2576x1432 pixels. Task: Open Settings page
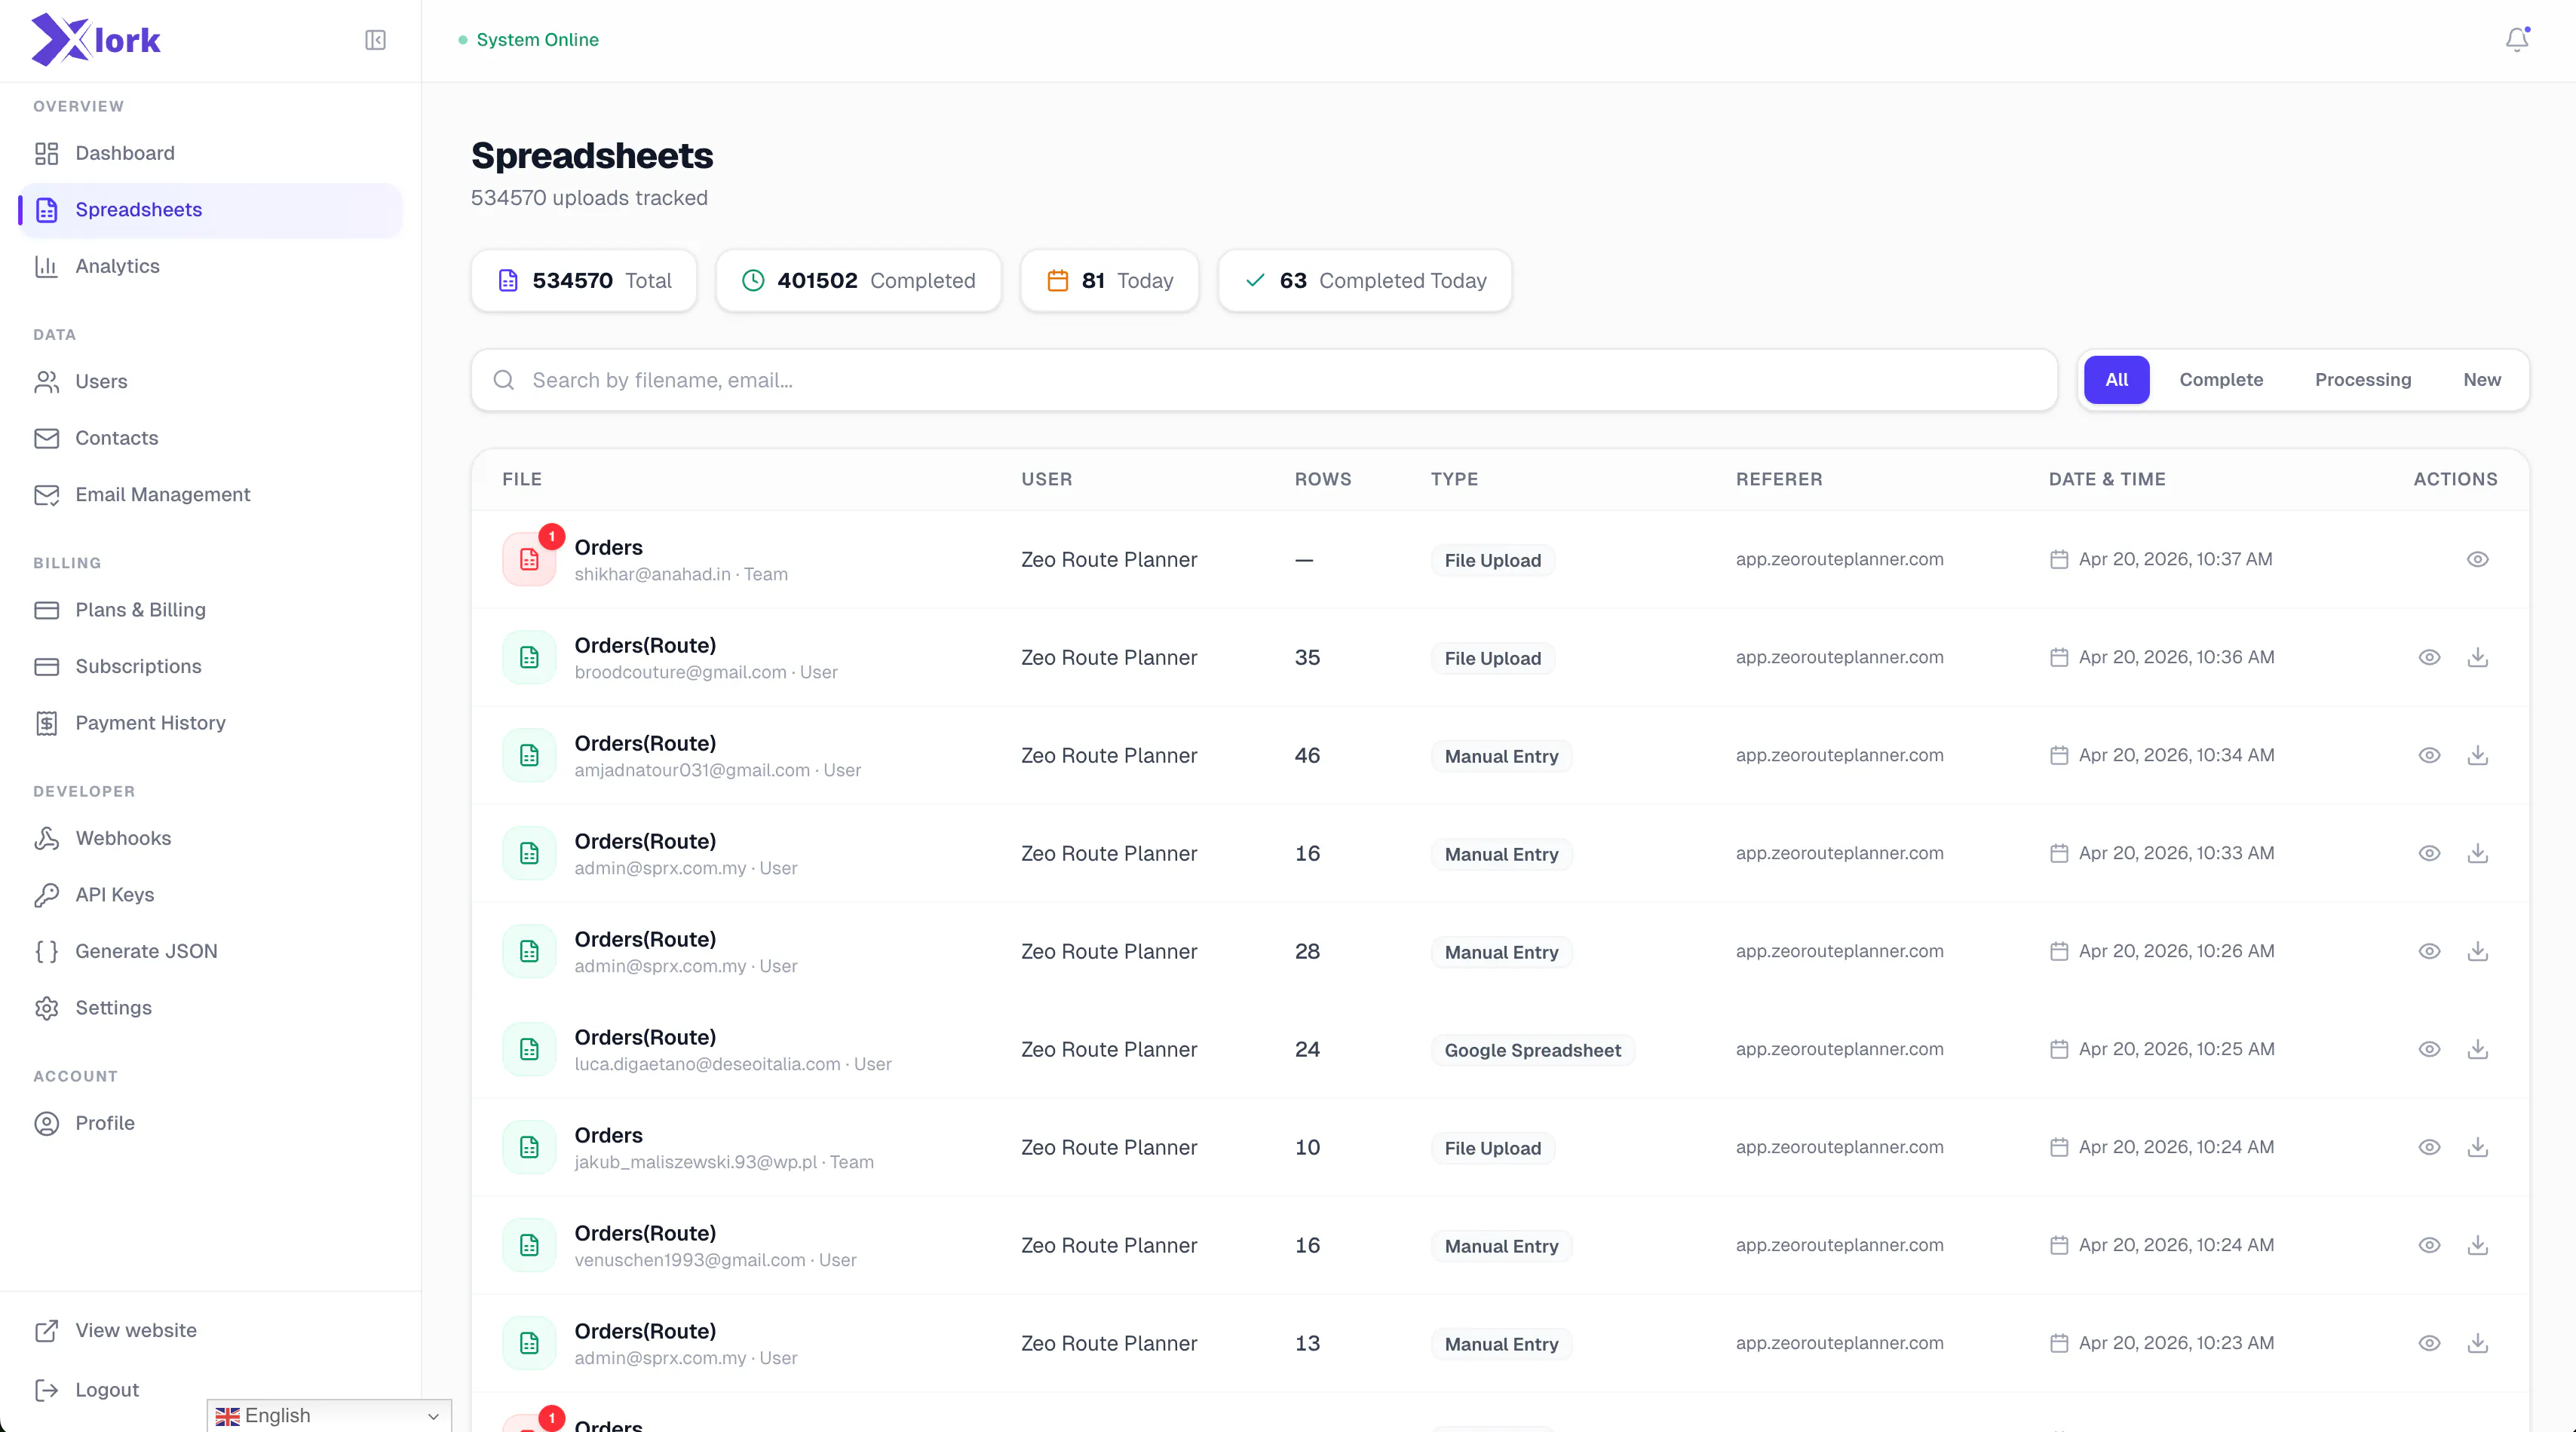click(210, 1007)
